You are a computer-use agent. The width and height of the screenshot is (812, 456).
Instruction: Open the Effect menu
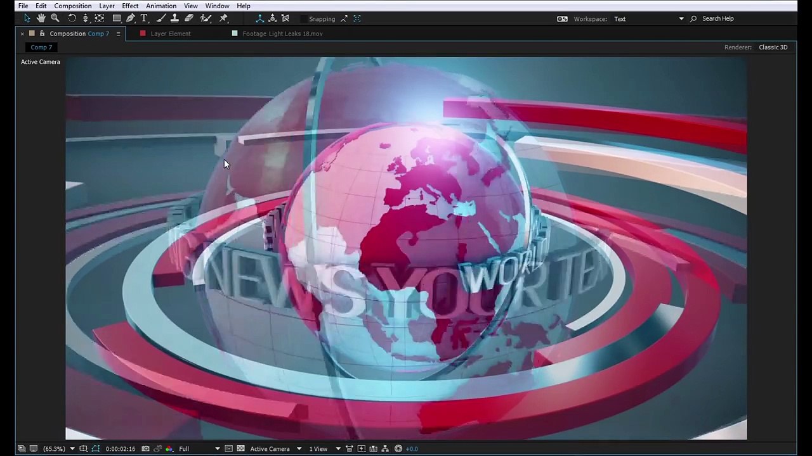pos(130,6)
